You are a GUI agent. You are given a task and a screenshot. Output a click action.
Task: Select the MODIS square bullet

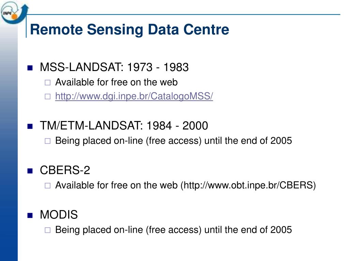click(30, 215)
